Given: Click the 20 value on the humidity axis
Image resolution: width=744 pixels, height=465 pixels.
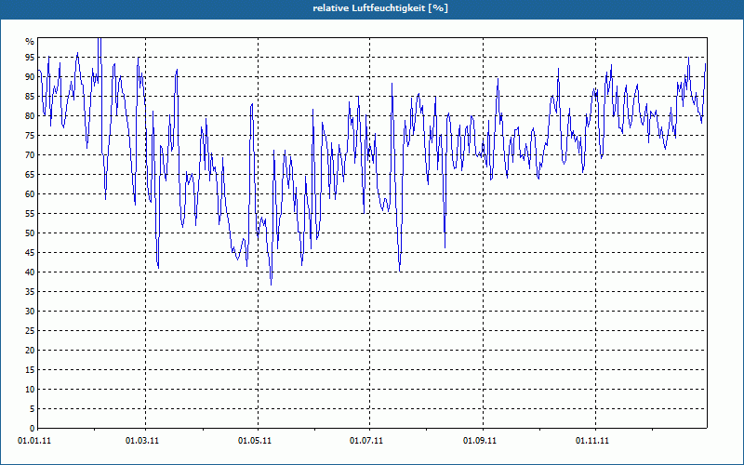Looking at the screenshot, I should point(30,351).
